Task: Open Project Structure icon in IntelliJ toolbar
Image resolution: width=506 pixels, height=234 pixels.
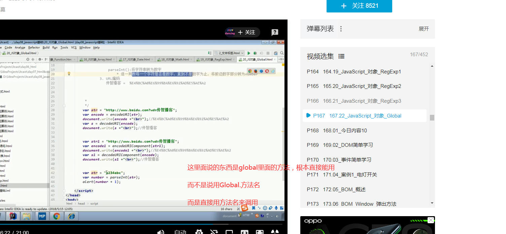Action: (x=276, y=53)
